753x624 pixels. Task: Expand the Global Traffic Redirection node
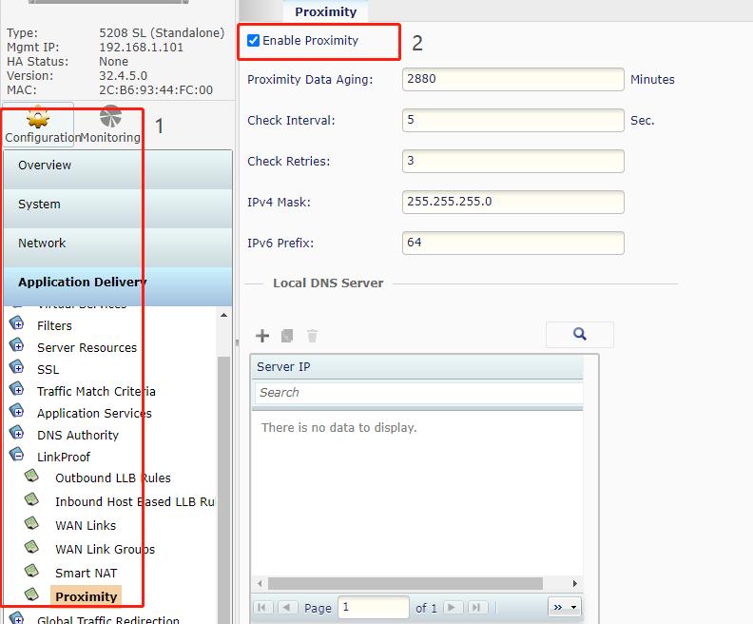pyautogui.click(x=17, y=617)
